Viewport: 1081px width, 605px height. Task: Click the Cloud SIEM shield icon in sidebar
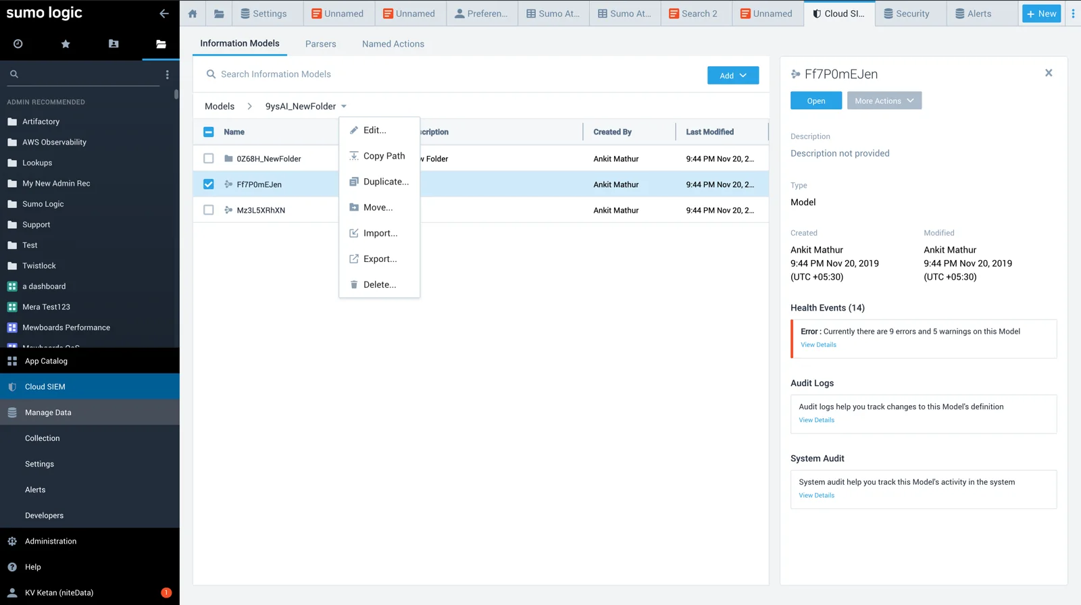[12, 387]
